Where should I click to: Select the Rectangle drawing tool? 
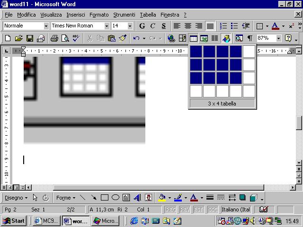[x=105, y=198]
